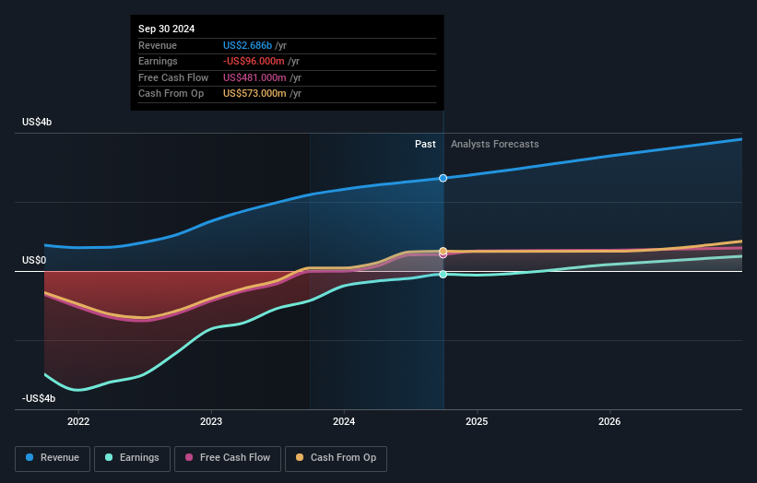Click the Cash From Op tooltip row label

pyautogui.click(x=171, y=94)
